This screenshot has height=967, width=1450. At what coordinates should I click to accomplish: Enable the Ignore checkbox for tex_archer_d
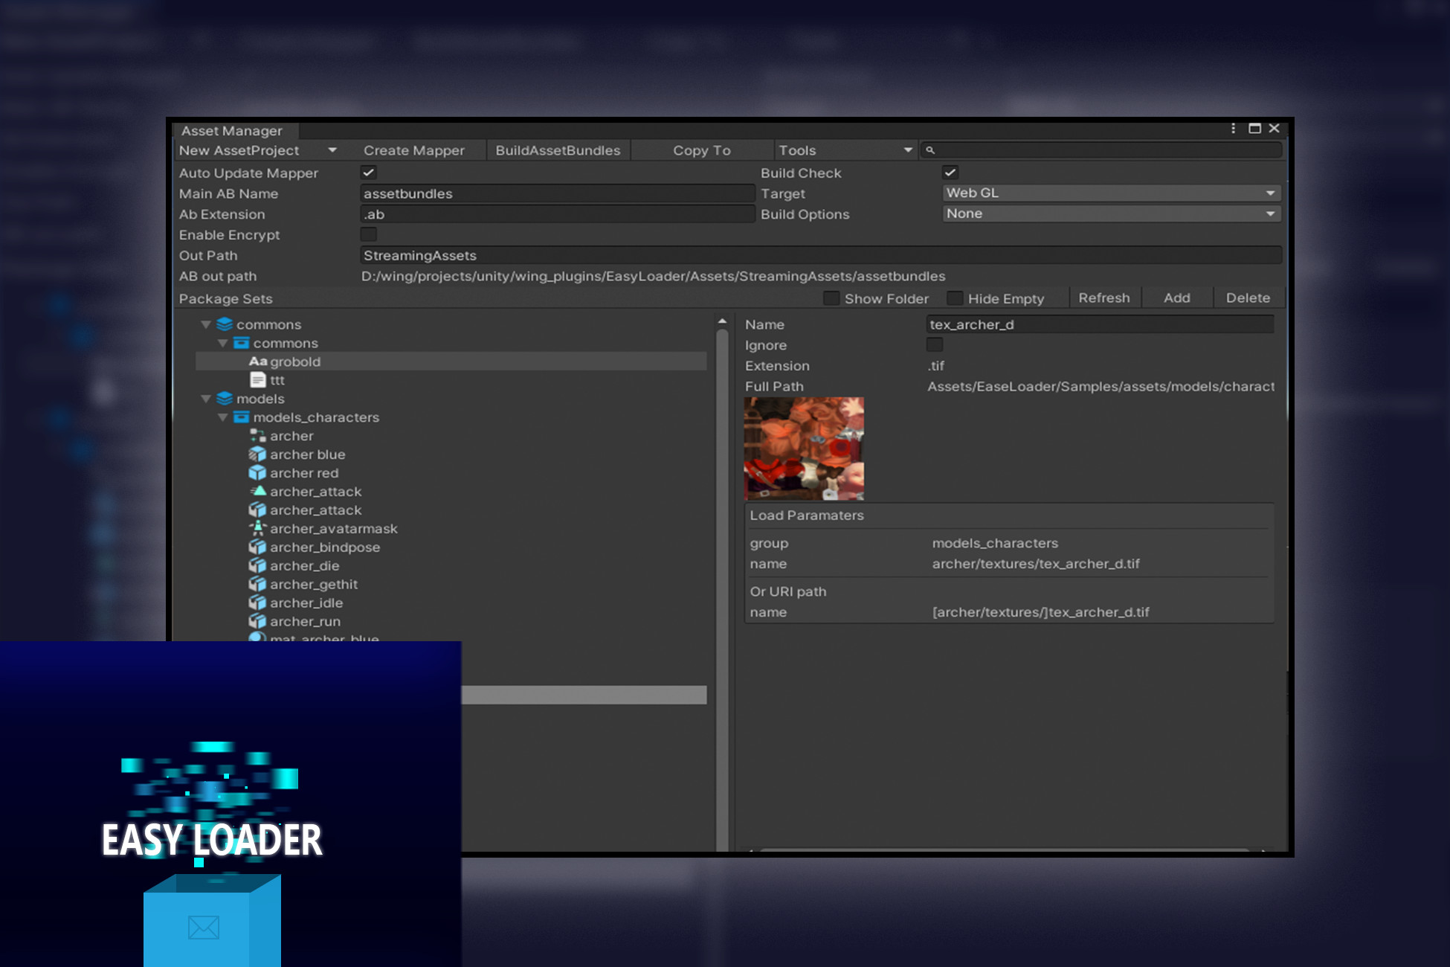pos(934,344)
